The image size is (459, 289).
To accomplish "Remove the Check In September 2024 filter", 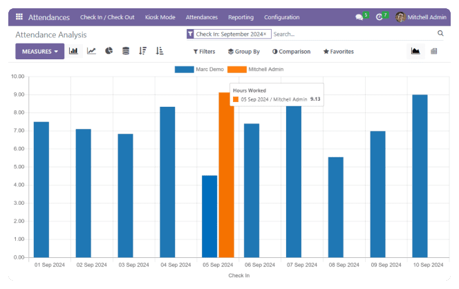I will pos(264,34).
